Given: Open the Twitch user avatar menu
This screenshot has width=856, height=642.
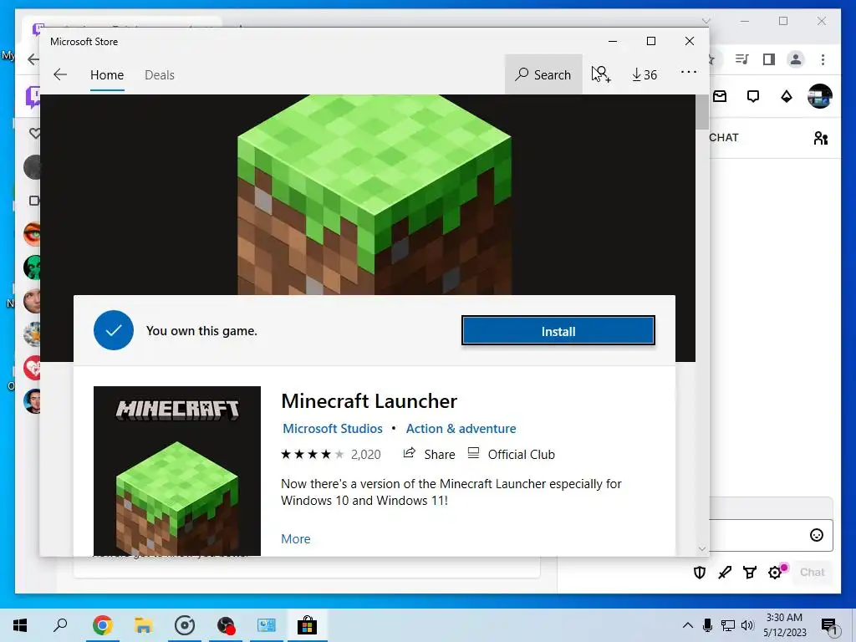Looking at the screenshot, I should pyautogui.click(x=819, y=96).
